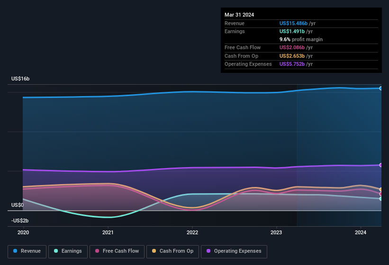Viewport: 389px width, 265px height.
Task: Click the Cash From Op end marker
Action: [381, 189]
